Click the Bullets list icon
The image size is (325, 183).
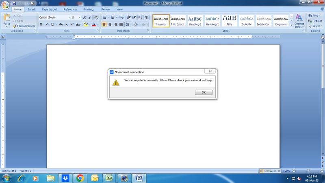104,17
